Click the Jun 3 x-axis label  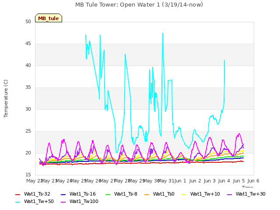(210, 181)
